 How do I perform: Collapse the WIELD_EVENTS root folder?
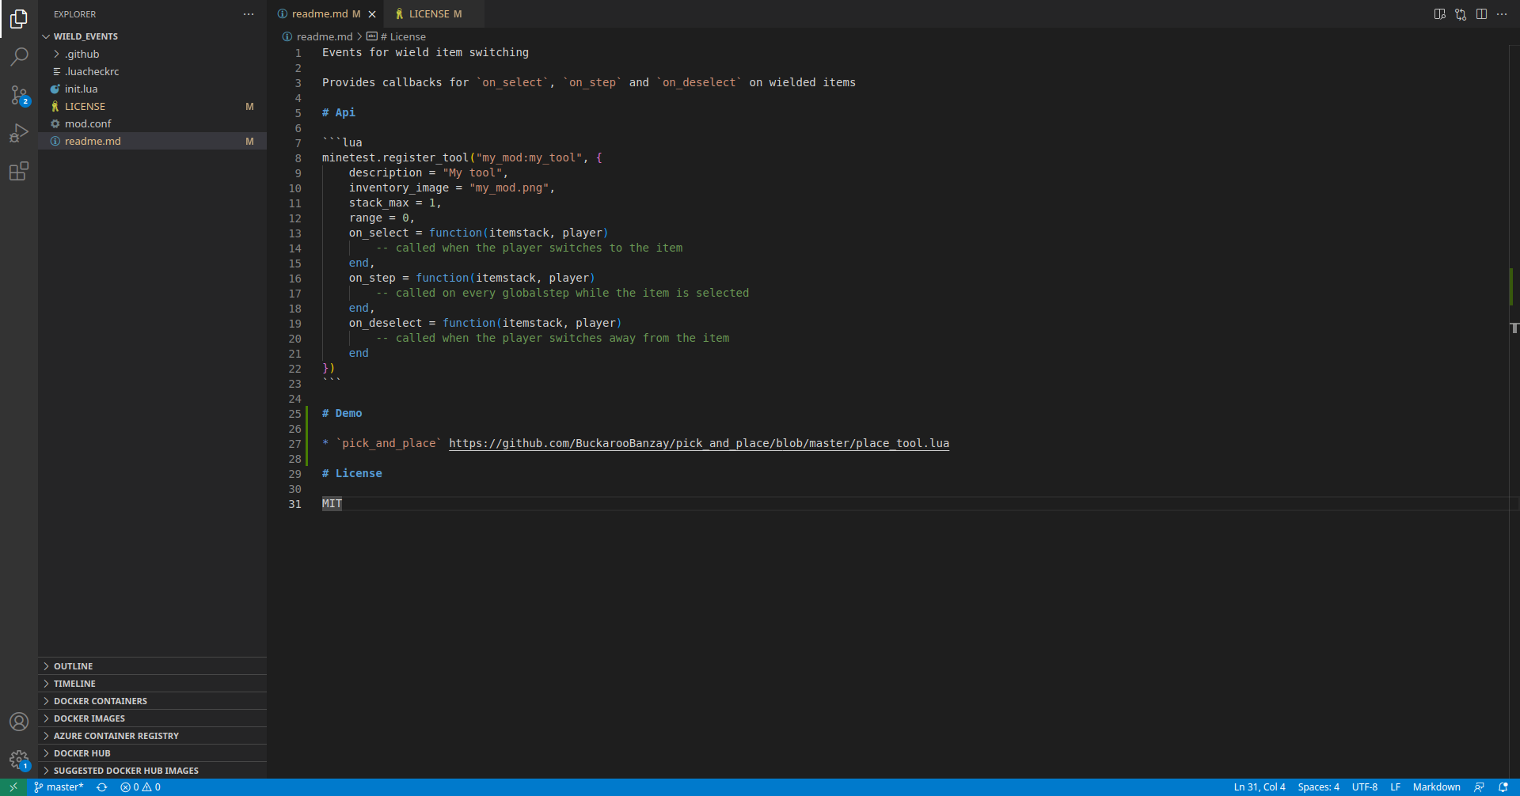pyautogui.click(x=85, y=36)
